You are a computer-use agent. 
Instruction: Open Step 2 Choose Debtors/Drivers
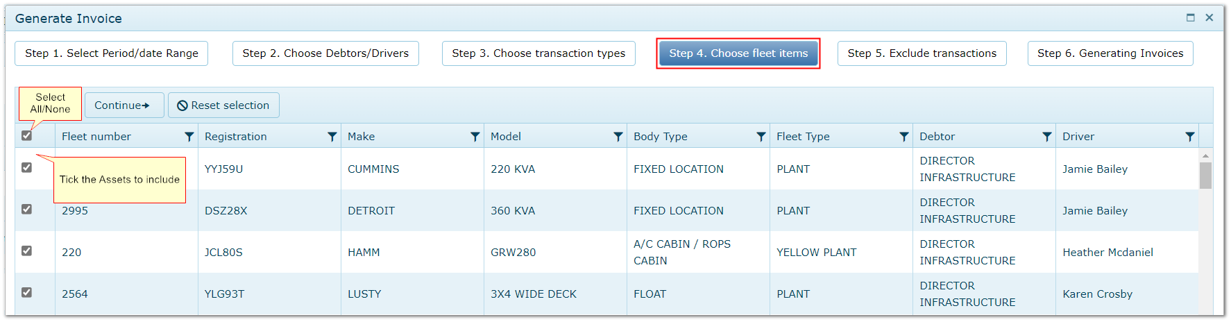click(x=325, y=53)
